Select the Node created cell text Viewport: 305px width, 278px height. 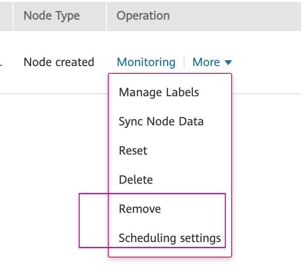(59, 62)
